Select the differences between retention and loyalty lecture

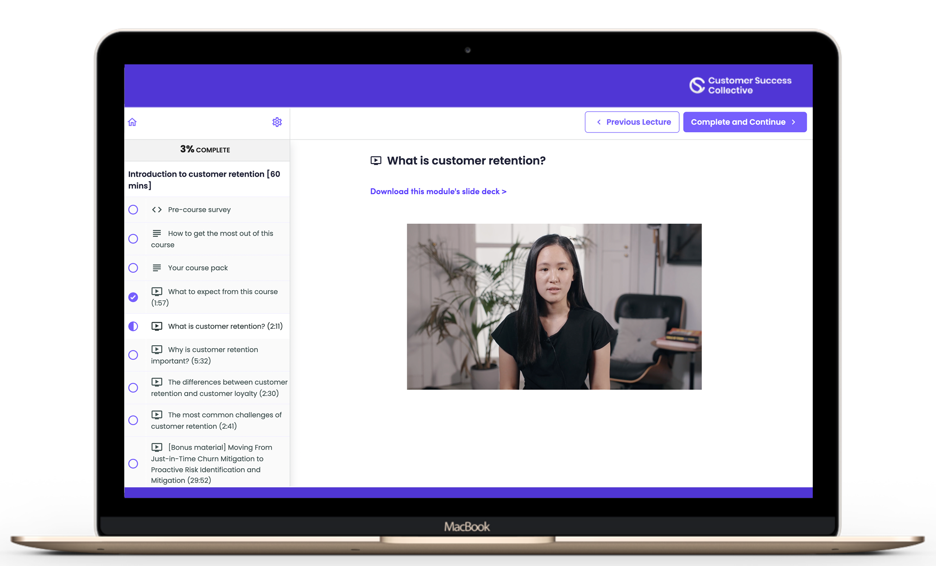(207, 388)
